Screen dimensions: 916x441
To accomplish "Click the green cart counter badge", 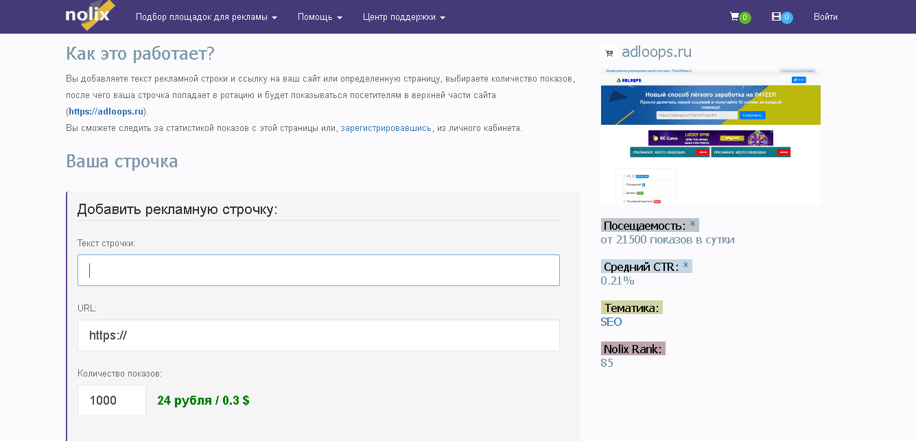I will (x=744, y=18).
